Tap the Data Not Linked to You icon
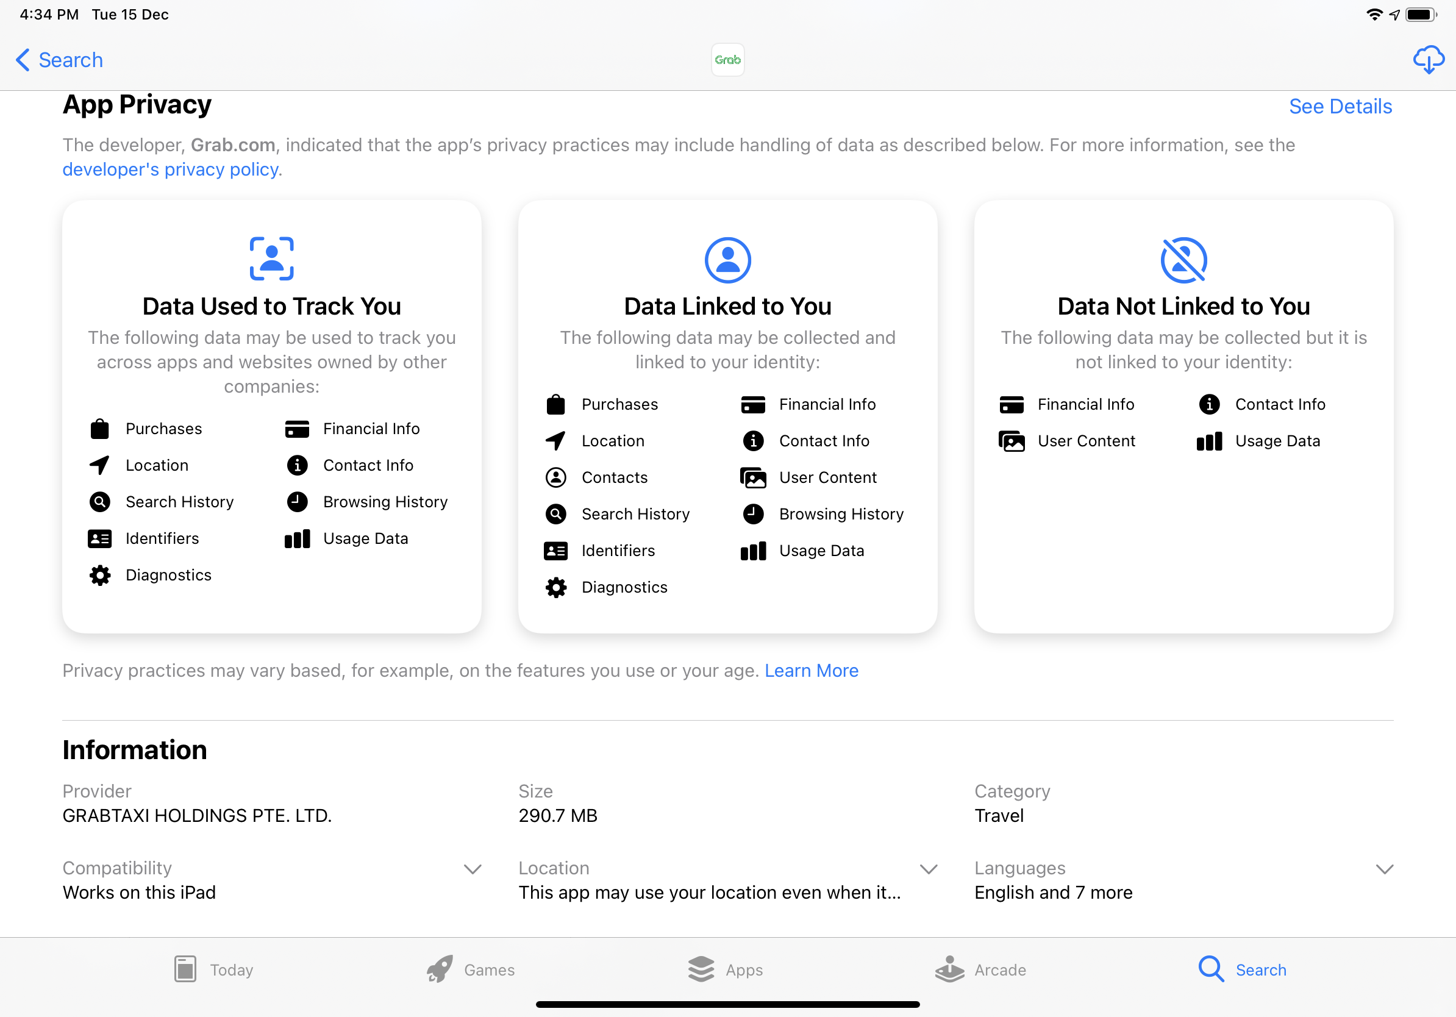Image resolution: width=1456 pixels, height=1017 pixels. point(1183,259)
